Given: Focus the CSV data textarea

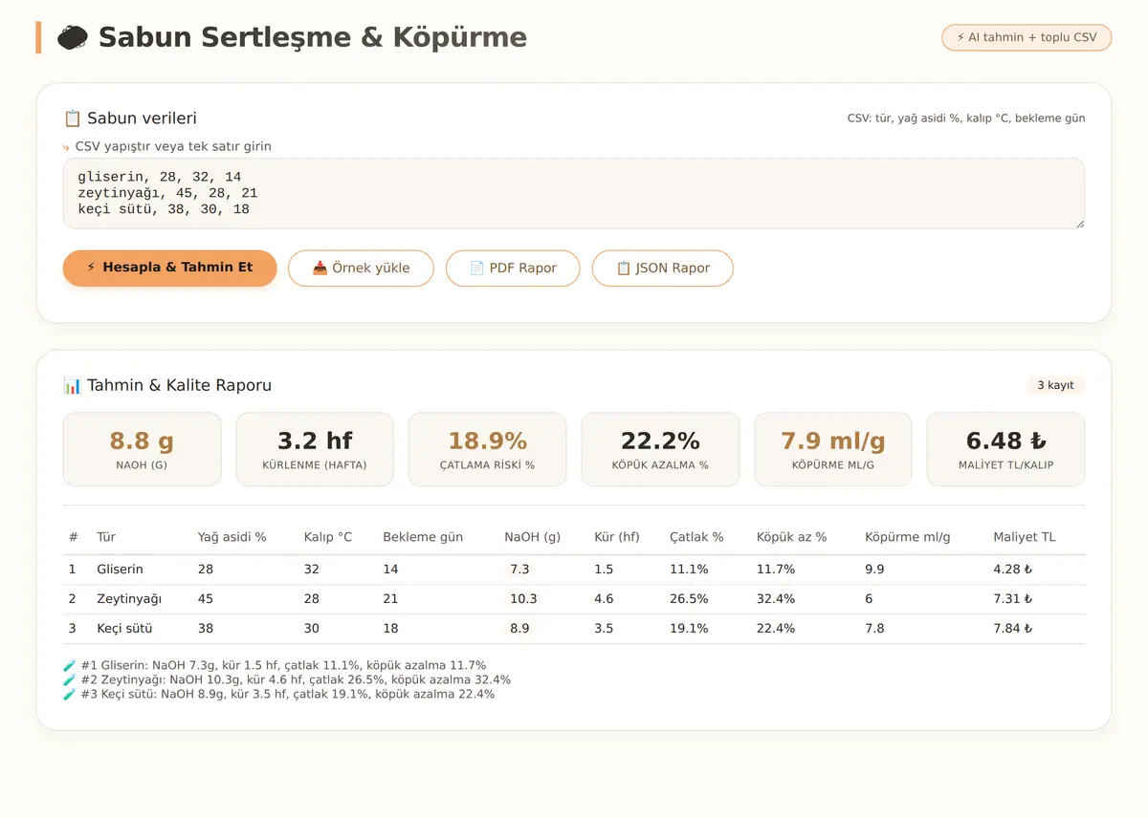Looking at the screenshot, I should [574, 193].
